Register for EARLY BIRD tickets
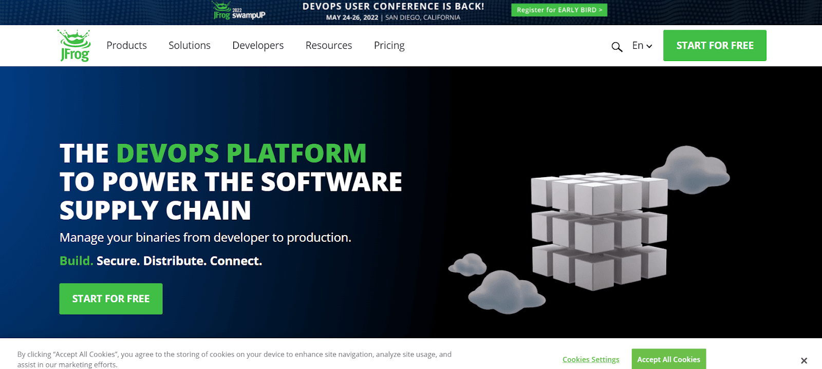 (x=559, y=10)
